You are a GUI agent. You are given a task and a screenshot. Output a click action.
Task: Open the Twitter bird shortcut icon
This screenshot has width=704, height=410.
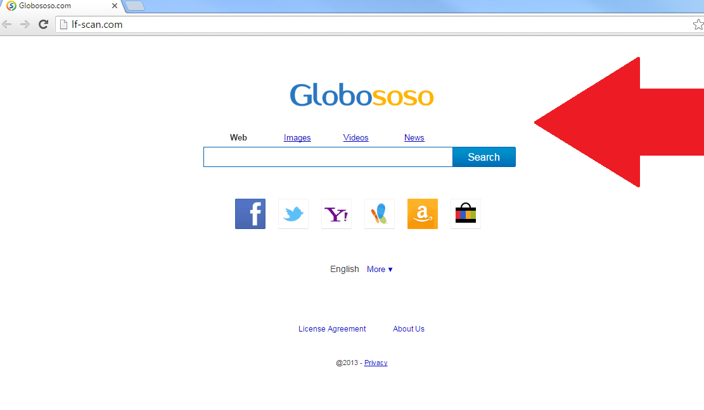point(293,214)
